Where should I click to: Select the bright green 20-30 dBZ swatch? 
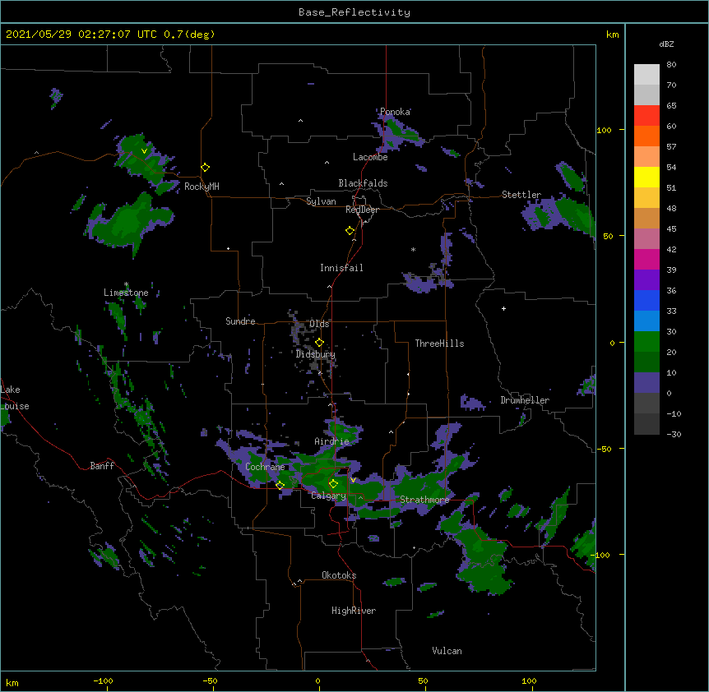click(x=646, y=342)
